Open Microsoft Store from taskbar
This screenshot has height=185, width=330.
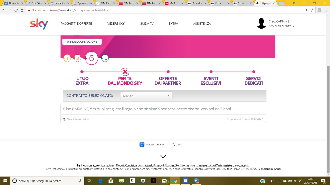(111, 181)
